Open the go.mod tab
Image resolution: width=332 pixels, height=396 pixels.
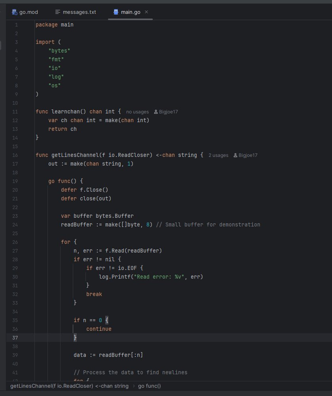pos(28,12)
